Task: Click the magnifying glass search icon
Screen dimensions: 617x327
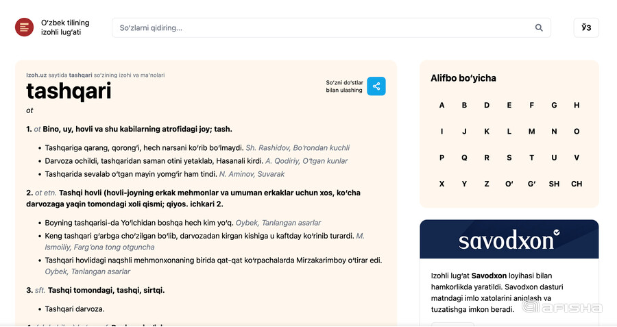Action: coord(539,27)
